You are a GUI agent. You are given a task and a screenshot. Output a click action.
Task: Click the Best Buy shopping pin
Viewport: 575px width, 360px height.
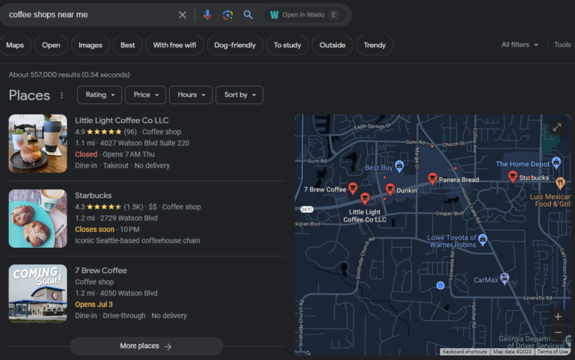click(399, 166)
